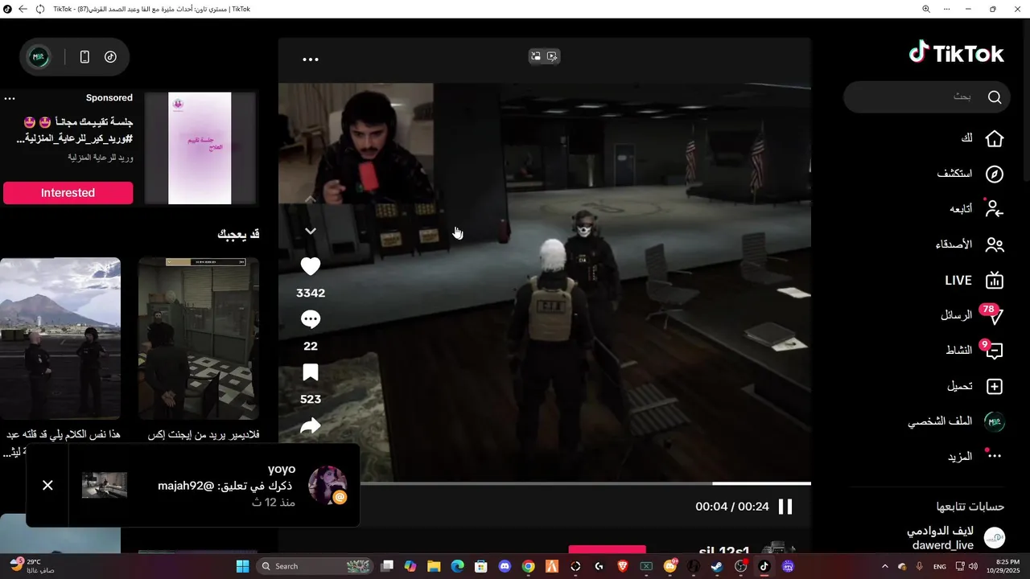Image resolution: width=1030 pixels, height=579 pixels.
Task: Open sponsored ad three-dots menu
Action: click(x=10, y=98)
